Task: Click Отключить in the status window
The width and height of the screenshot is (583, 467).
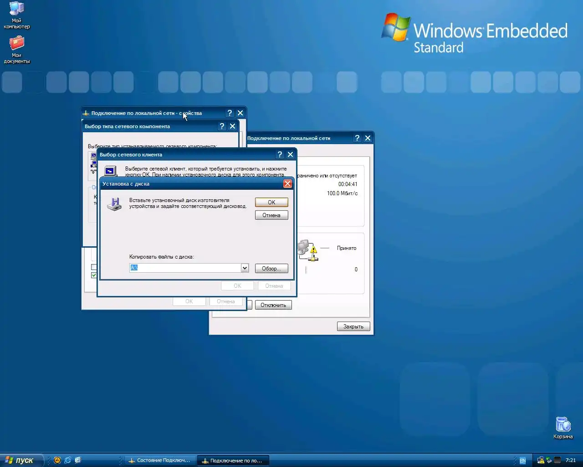Action: coord(273,305)
